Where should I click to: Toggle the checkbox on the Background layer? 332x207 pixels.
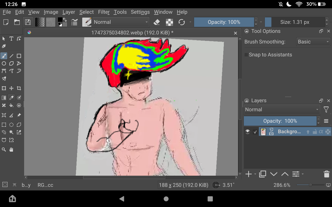click(255, 132)
